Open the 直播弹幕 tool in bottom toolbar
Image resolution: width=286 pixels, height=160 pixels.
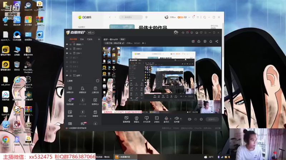point(127,119)
